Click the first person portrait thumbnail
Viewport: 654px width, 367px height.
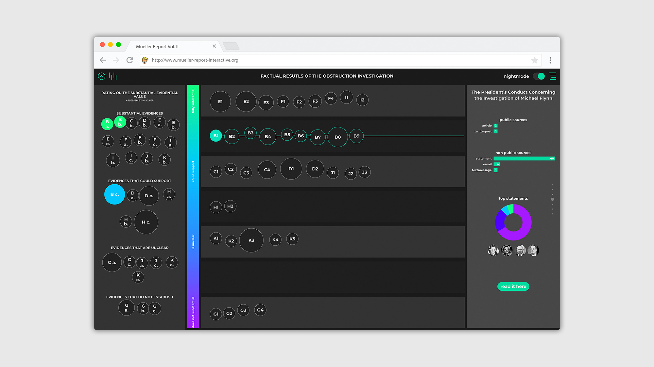pos(493,251)
